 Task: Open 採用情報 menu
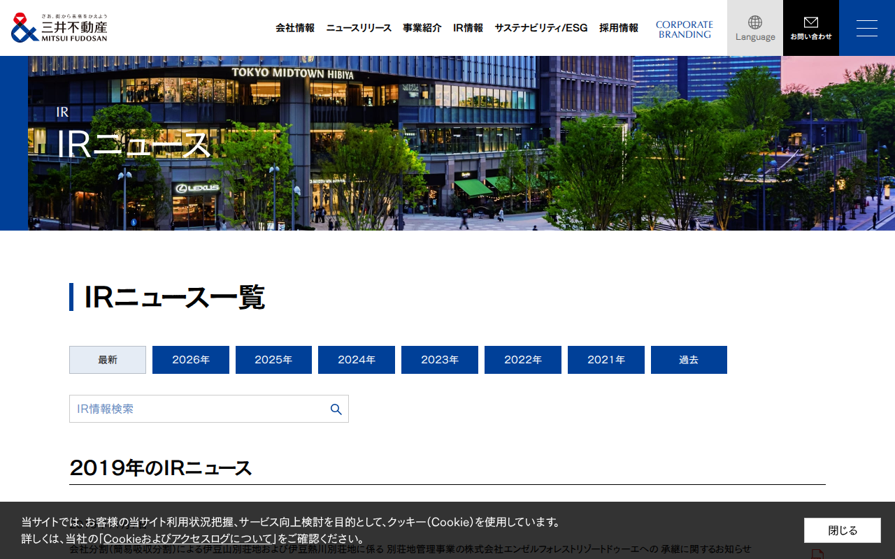pyautogui.click(x=619, y=28)
